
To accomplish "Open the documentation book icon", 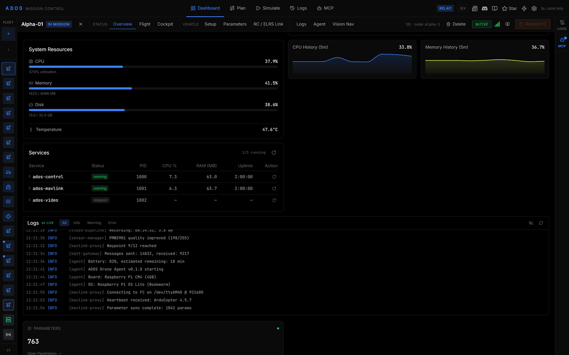I will (x=495, y=9).
